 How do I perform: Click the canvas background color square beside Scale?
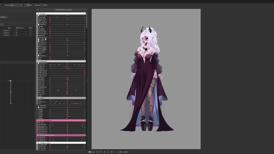(90, 152)
